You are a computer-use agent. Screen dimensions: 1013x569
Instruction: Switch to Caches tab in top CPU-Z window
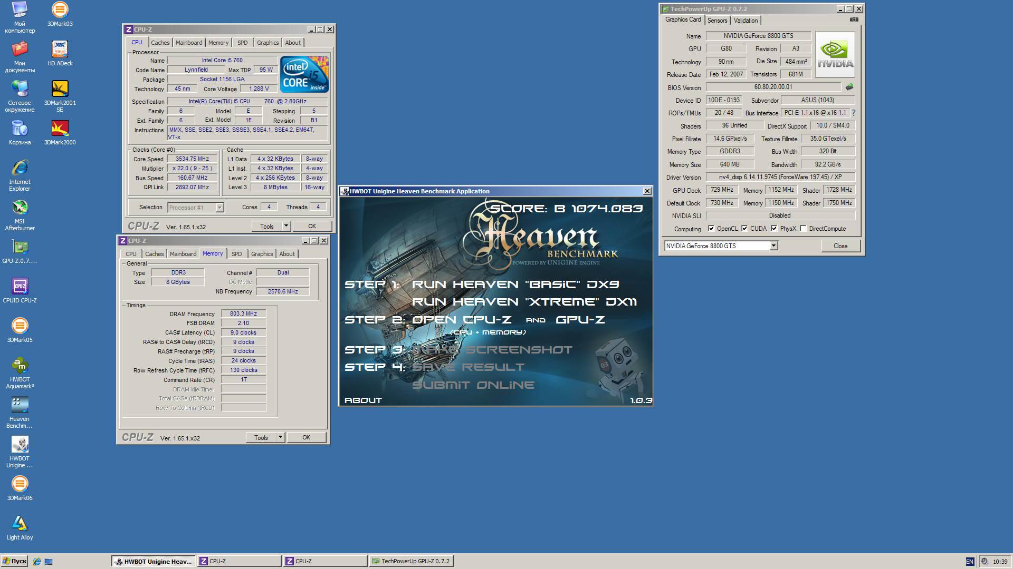160,43
